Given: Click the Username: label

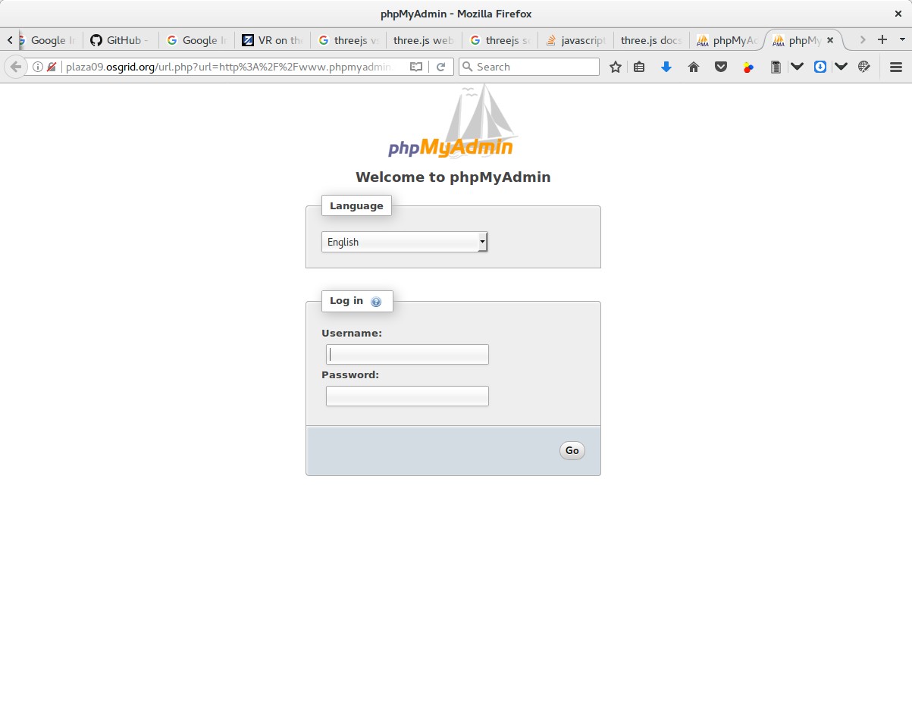Looking at the screenshot, I should pos(352,333).
